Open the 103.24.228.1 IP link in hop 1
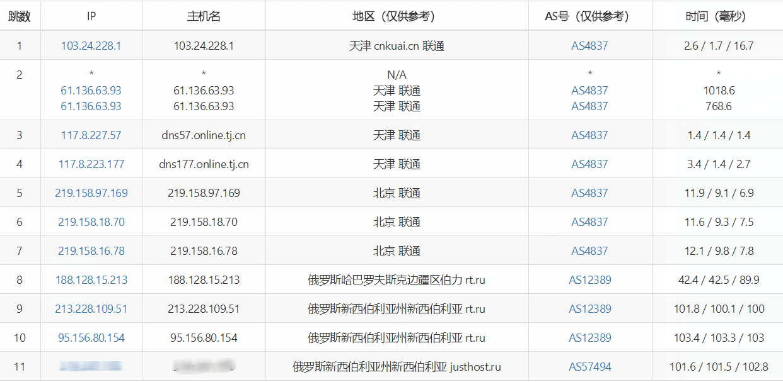Screen dimensions: 783x382 [91, 46]
